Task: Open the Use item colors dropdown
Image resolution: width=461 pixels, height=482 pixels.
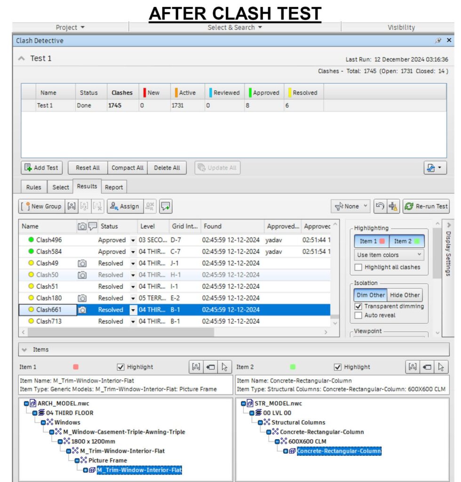Action: (x=389, y=255)
